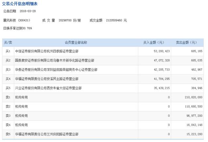Select the announcement date 2016-03-28
The image size is (208, 142).
(28, 11)
